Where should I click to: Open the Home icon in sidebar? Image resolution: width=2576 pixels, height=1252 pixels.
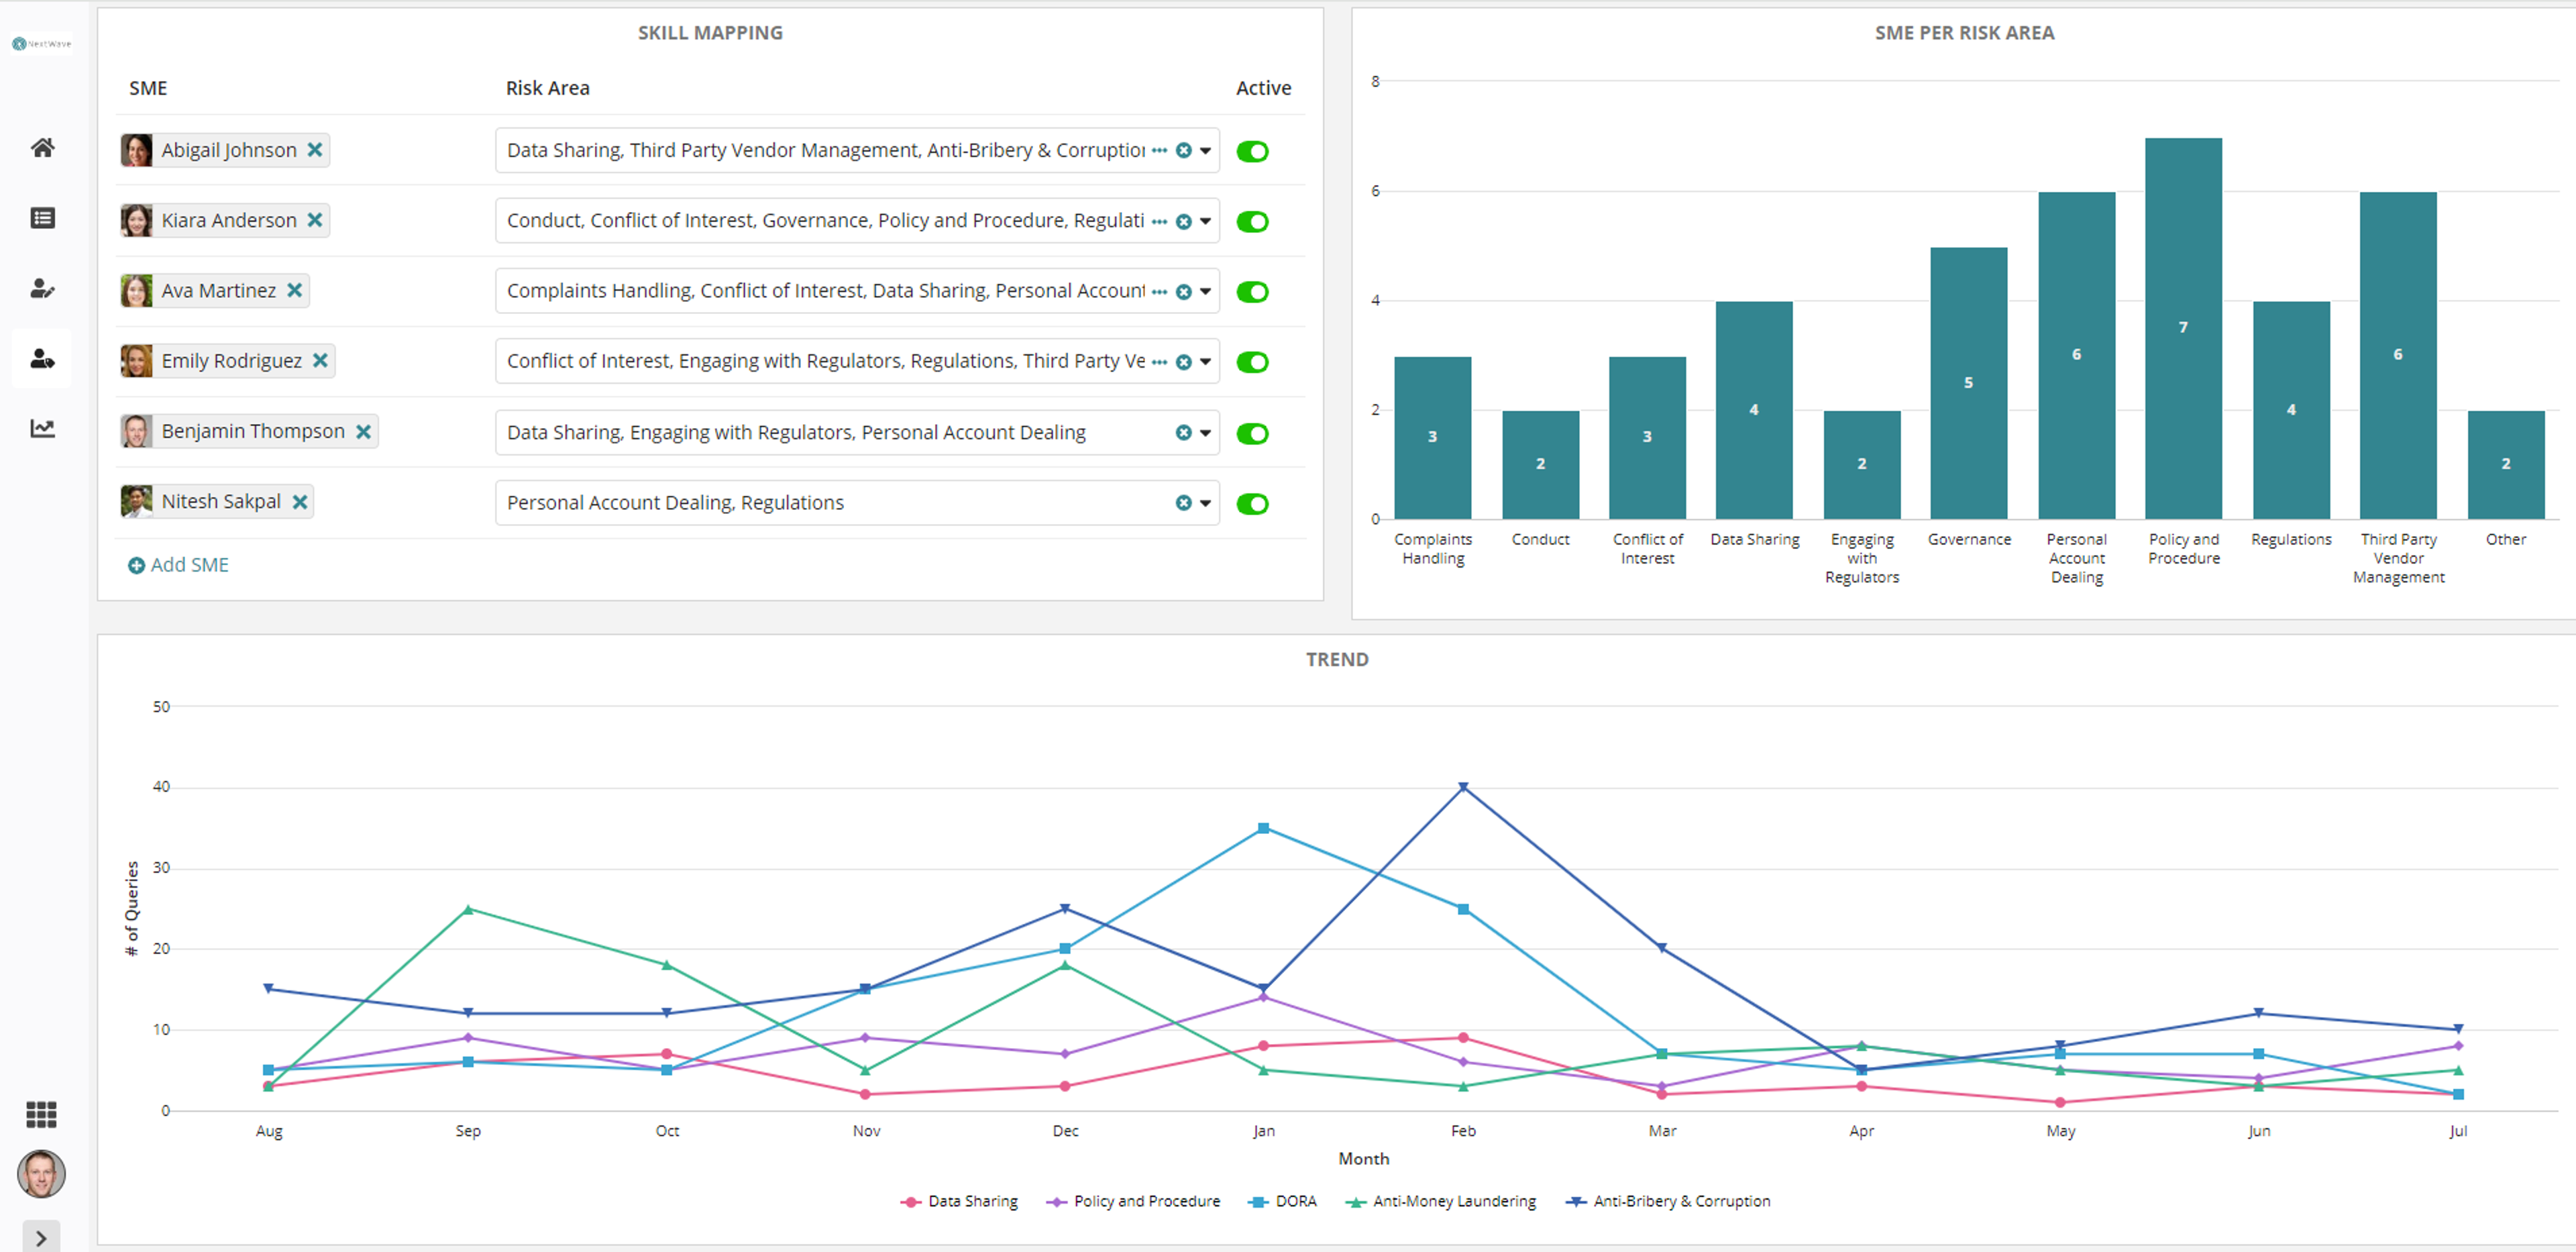pyautogui.click(x=42, y=148)
